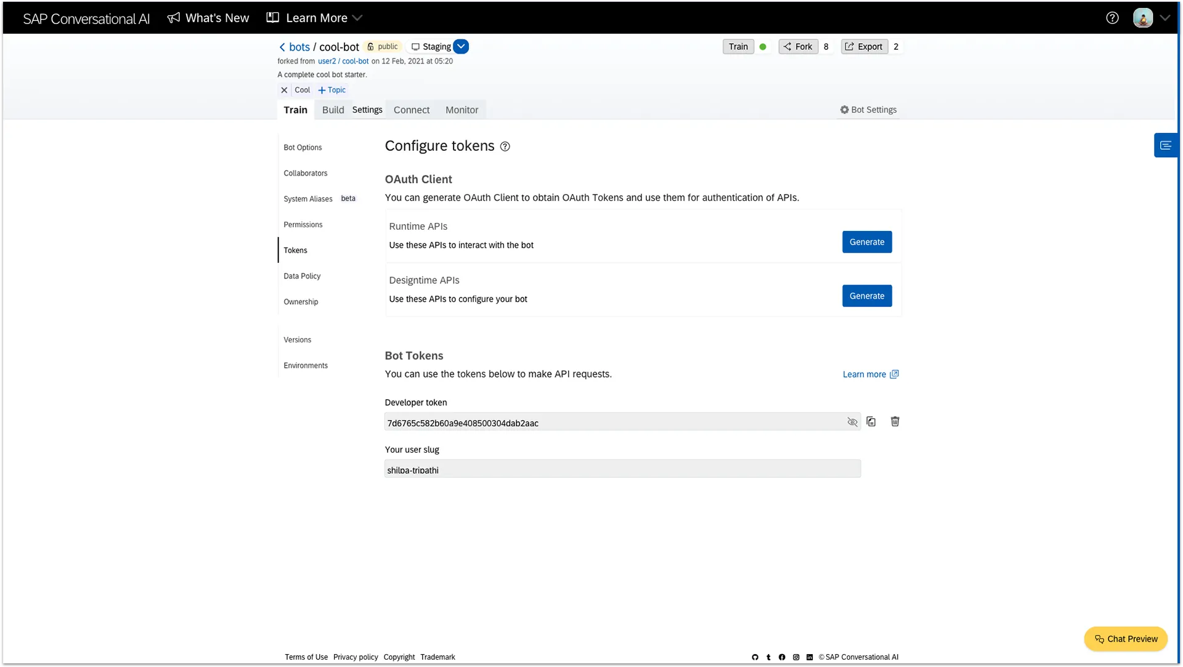Open Bot Settings with gear icon
This screenshot has width=1183, height=667.
[868, 110]
